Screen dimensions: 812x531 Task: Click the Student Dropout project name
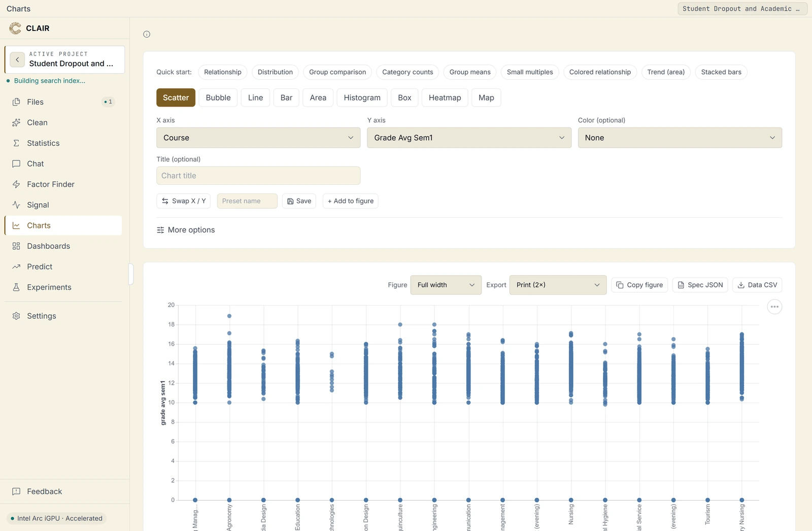[x=71, y=63]
